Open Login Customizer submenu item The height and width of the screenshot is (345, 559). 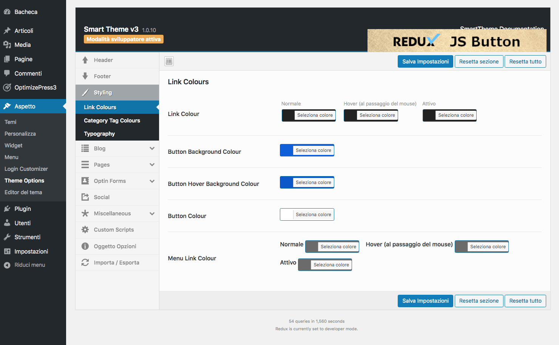tap(26, 169)
